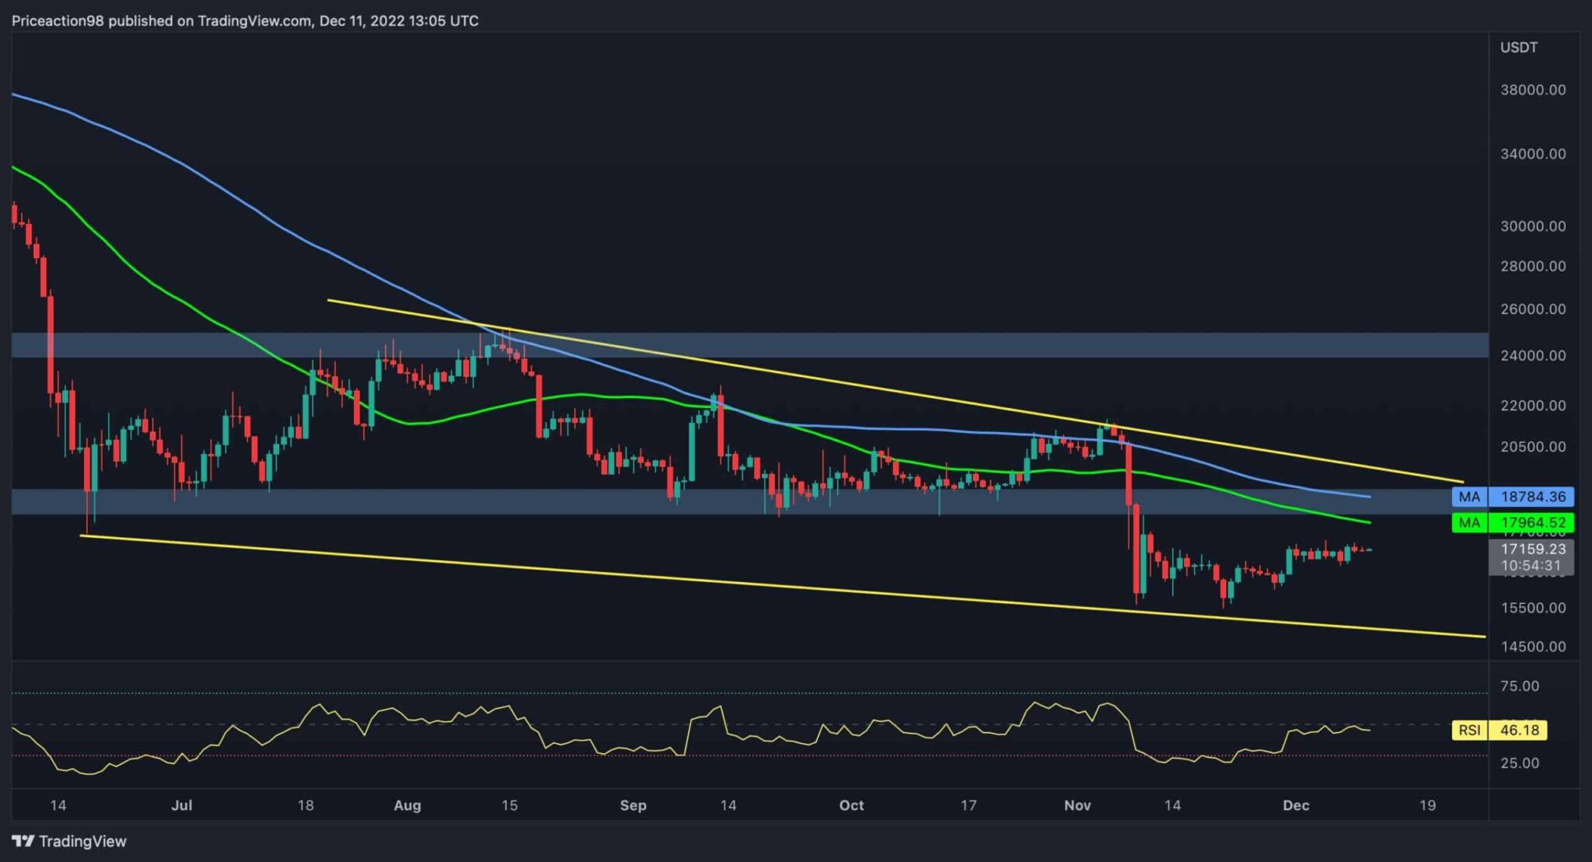Click the 38000.00 price axis label
The width and height of the screenshot is (1592, 862).
tap(1532, 90)
